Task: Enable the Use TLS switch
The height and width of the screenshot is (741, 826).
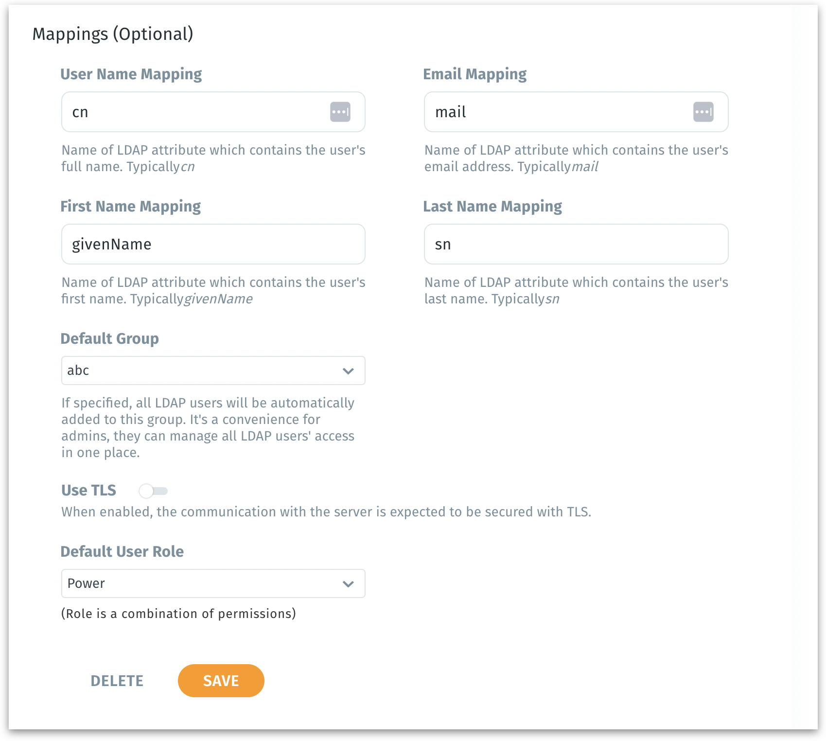Action: 153,491
